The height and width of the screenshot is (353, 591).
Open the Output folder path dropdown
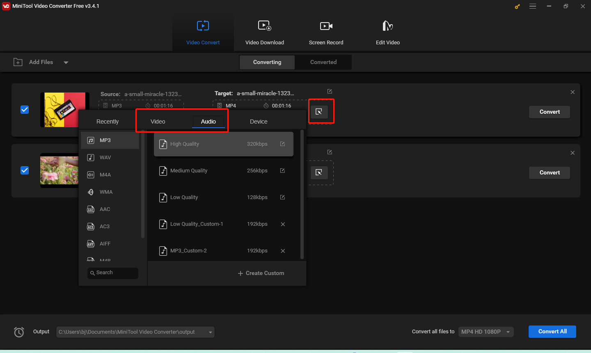135,332
